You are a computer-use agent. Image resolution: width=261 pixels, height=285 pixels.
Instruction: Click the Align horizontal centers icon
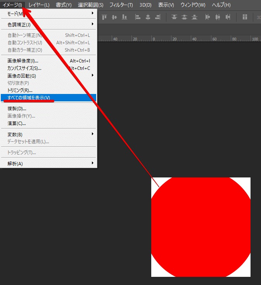pos(148,17)
